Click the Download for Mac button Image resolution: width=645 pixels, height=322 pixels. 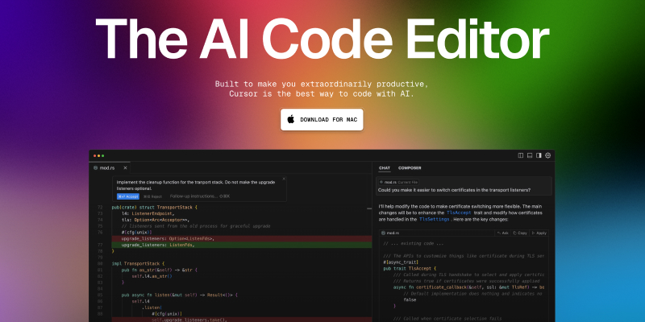click(322, 119)
